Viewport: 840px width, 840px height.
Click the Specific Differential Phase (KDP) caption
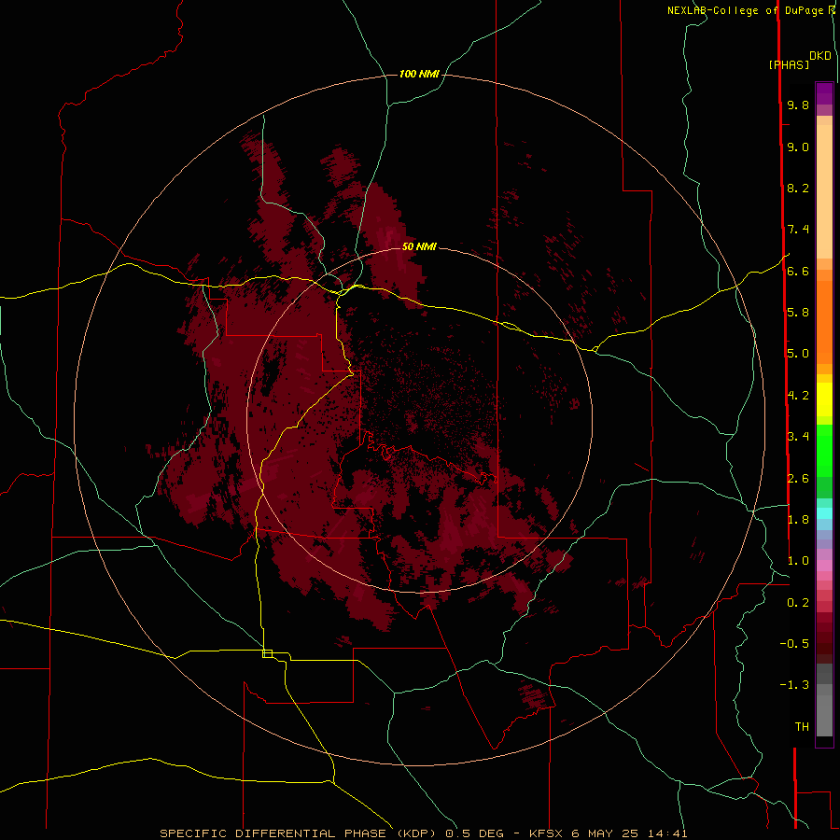tap(298, 833)
